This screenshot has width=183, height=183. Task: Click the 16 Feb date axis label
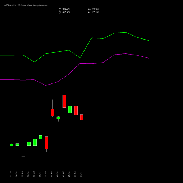63,174
